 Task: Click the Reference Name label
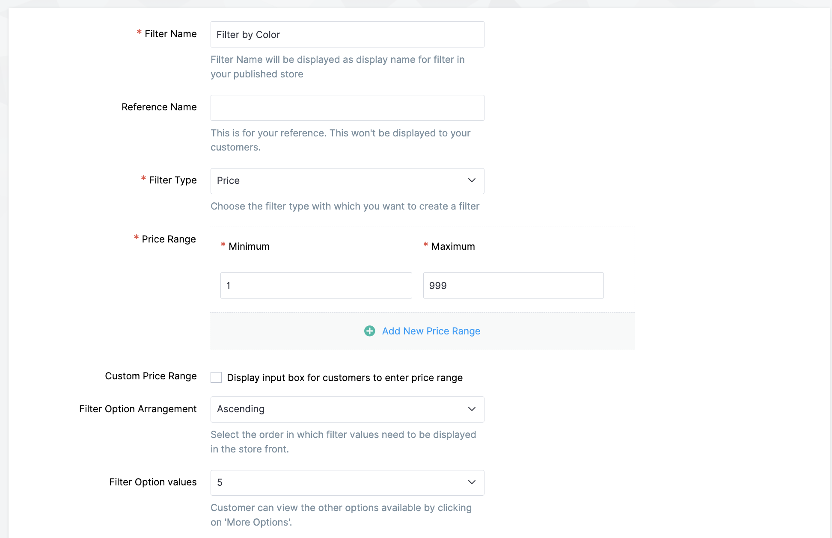point(159,107)
